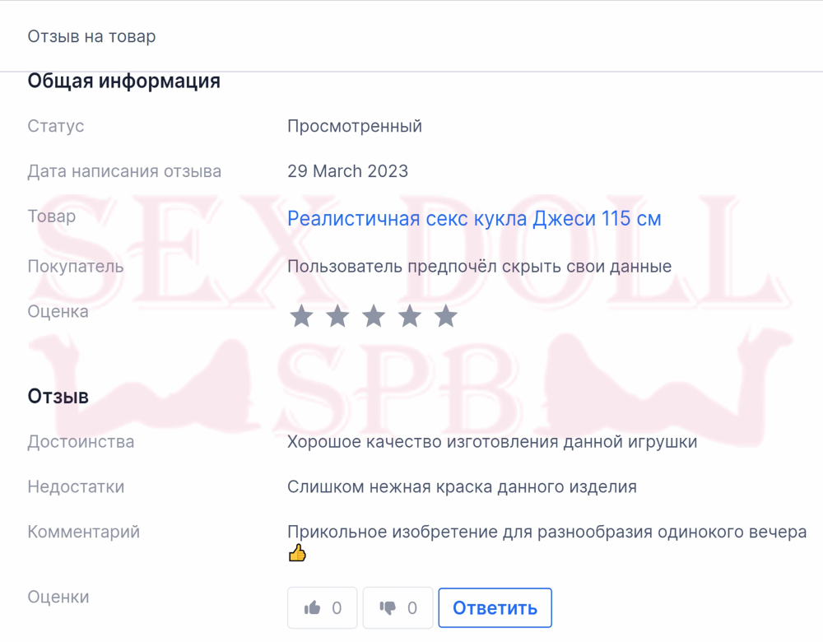Click the Просмотренный status value

(x=354, y=126)
